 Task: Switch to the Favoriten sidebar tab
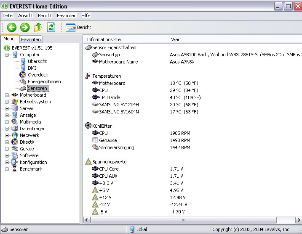[31, 39]
